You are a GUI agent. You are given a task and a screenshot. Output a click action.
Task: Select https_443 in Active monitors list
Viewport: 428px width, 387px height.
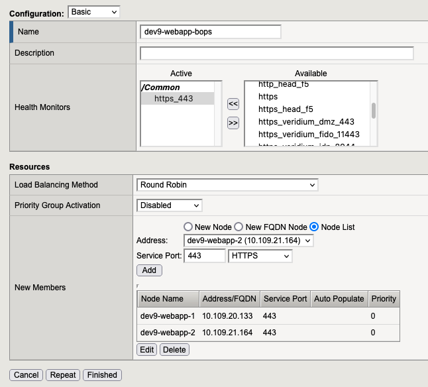(x=174, y=99)
